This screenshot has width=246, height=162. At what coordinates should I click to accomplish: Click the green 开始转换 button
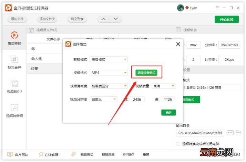coord(227,19)
